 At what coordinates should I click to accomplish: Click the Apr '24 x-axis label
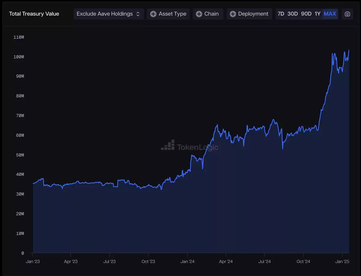(x=226, y=262)
